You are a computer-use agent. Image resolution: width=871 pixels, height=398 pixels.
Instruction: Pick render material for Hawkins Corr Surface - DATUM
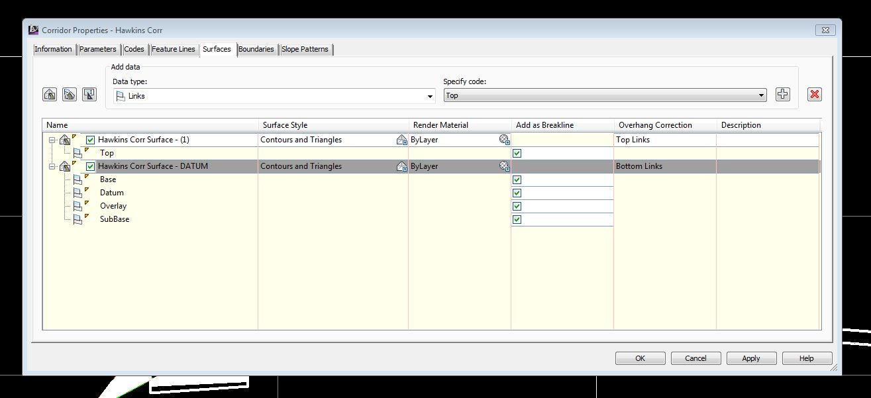tap(503, 166)
